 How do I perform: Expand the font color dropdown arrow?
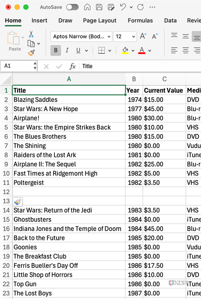click(x=149, y=51)
